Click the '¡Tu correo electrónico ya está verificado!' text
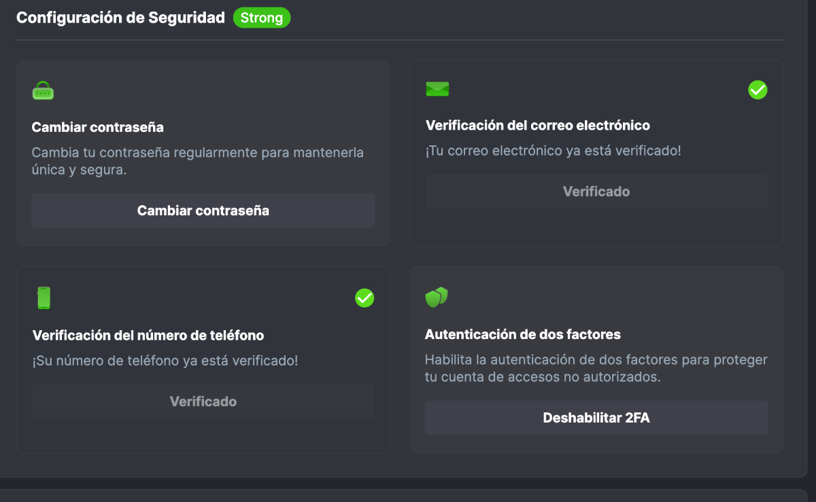The image size is (816, 502). (x=553, y=151)
